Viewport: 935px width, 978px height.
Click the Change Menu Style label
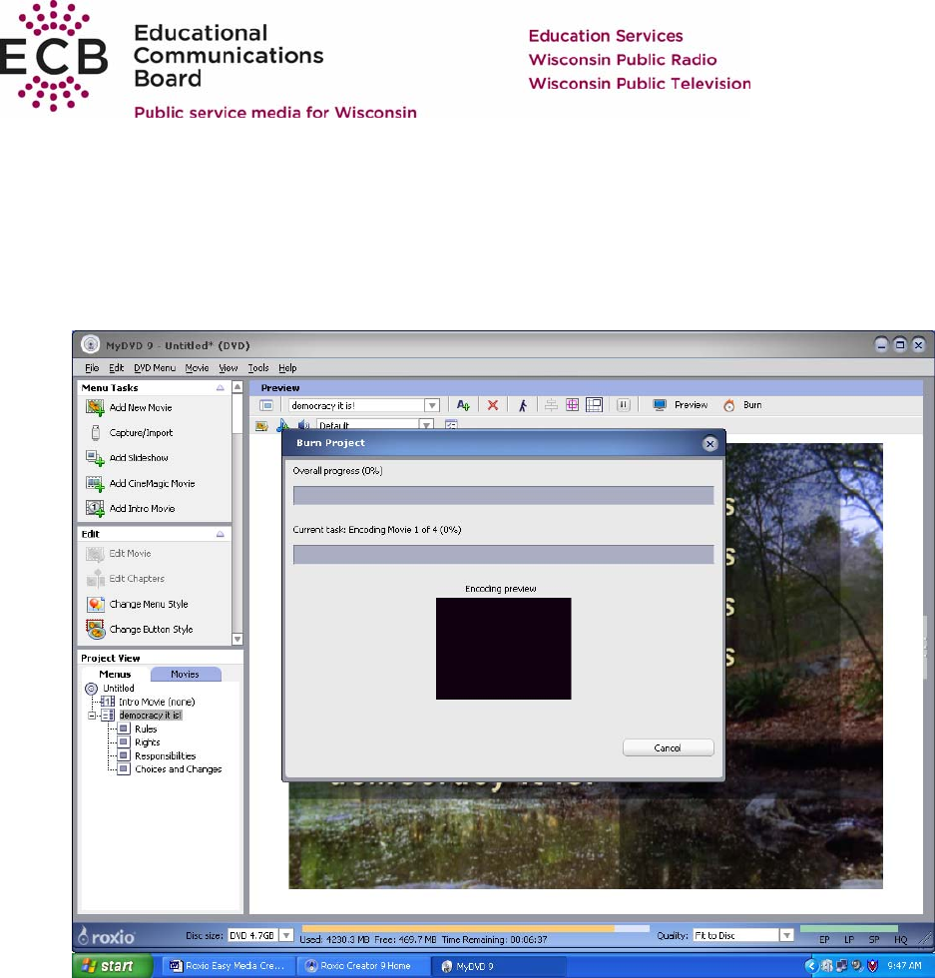click(x=149, y=605)
